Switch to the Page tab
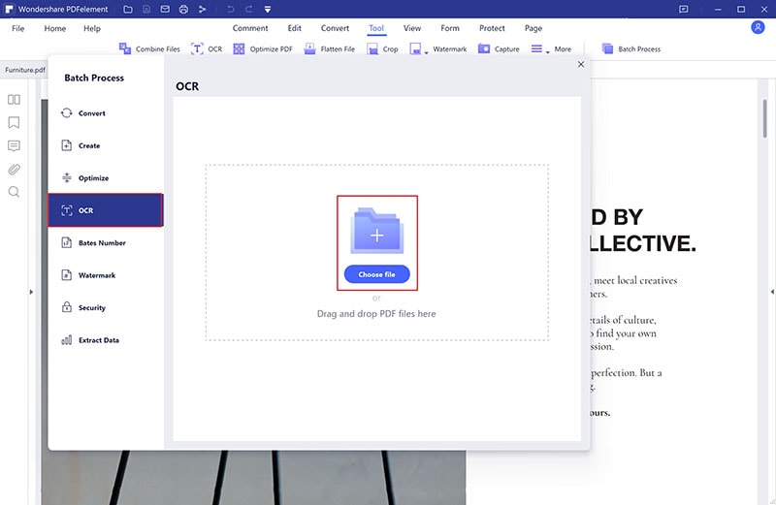Viewport: 776px width, 505px height. click(533, 28)
